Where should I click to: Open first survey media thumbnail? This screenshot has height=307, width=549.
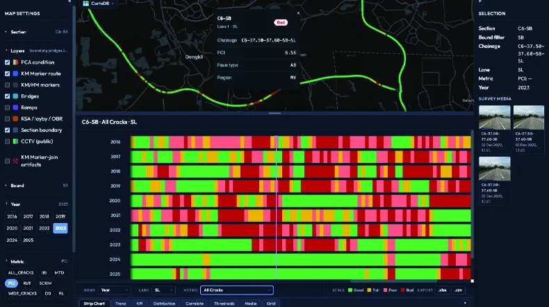click(494, 117)
